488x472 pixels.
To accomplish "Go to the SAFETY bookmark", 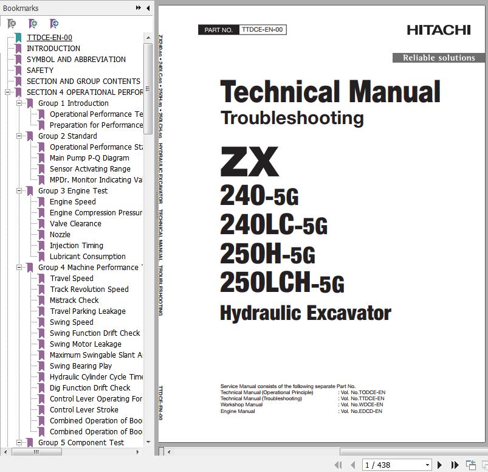I will (40, 70).
